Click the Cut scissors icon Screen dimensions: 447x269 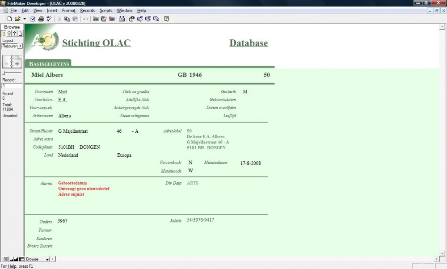(59, 19)
